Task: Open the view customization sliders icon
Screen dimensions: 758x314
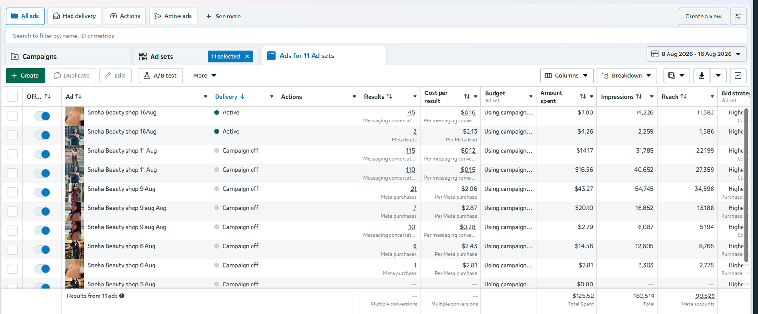Action: (738, 16)
